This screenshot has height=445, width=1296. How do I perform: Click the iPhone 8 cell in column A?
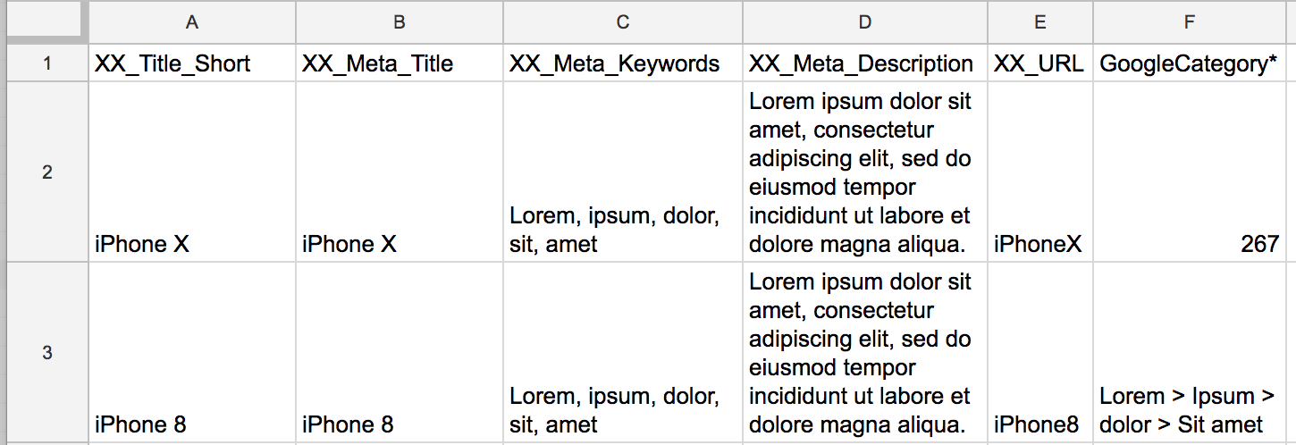pos(191,353)
